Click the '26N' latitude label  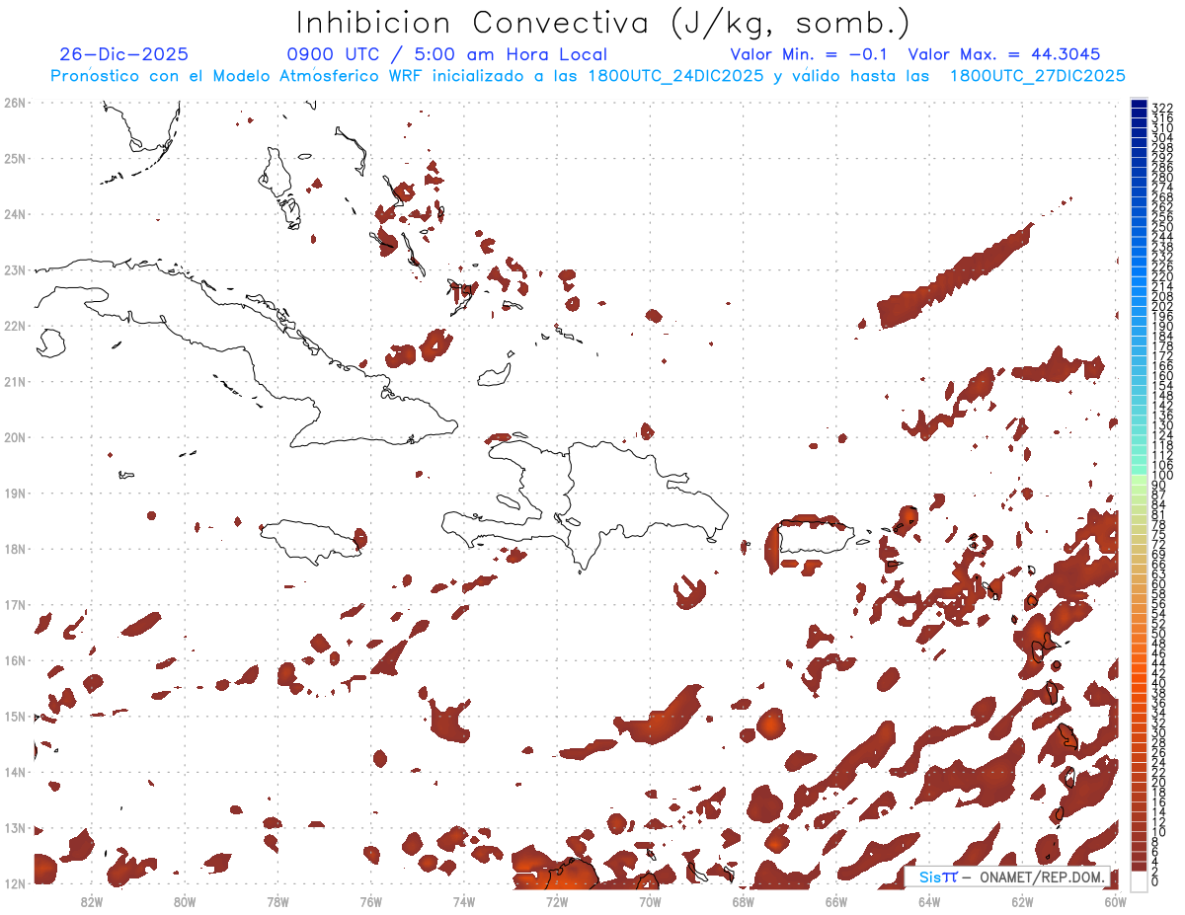pos(15,102)
